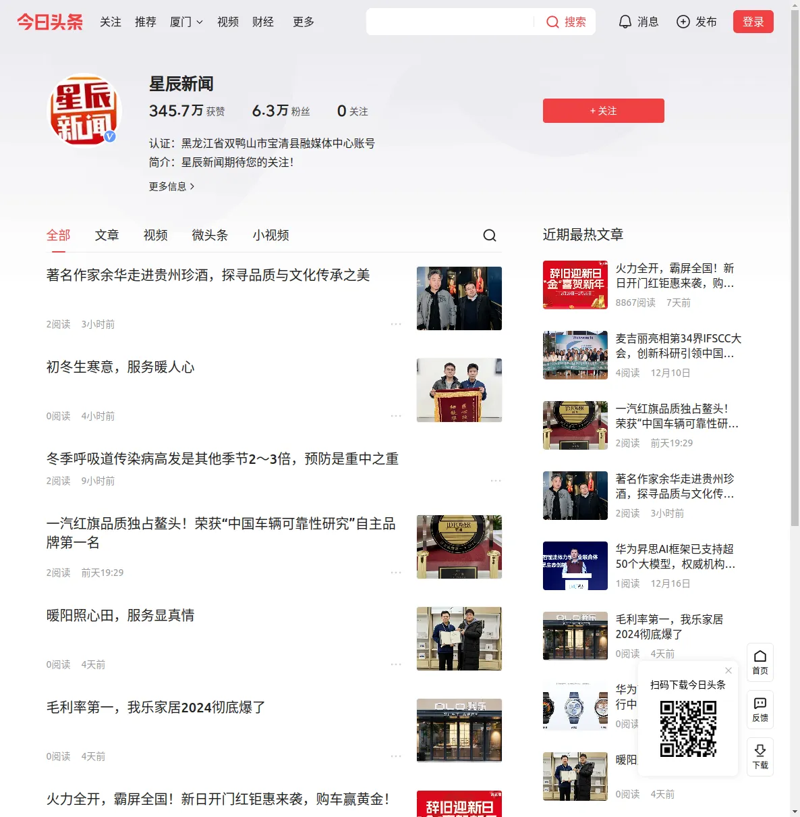This screenshot has width=800, height=817.
Task: Click the 0 关注 count
Action: 353,111
